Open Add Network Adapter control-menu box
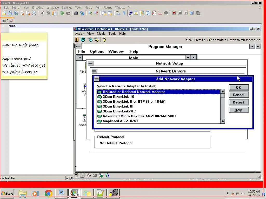 click(x=97, y=79)
